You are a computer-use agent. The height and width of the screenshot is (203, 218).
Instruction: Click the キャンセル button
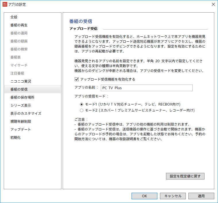point(173,196)
